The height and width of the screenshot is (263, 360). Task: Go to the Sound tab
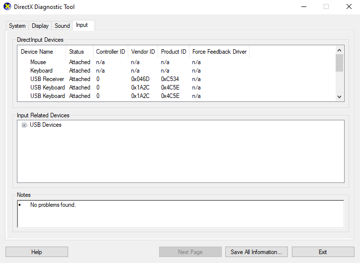(x=62, y=26)
